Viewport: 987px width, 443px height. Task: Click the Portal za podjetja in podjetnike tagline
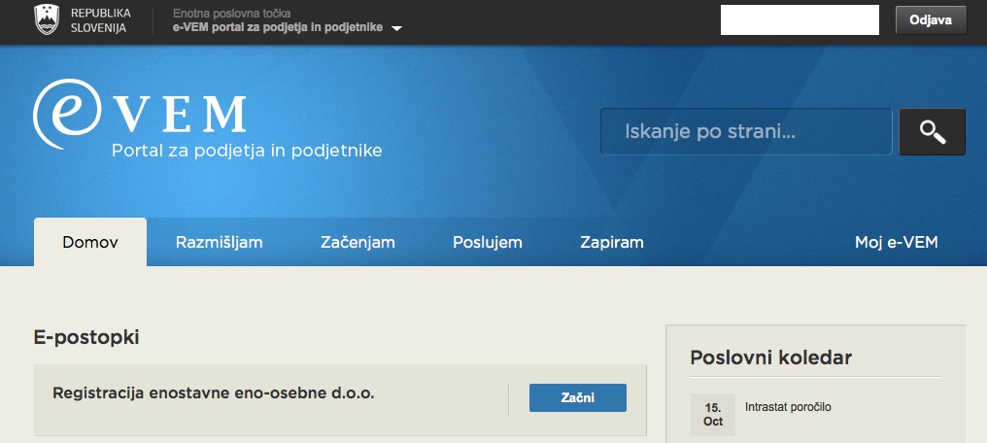point(247,151)
